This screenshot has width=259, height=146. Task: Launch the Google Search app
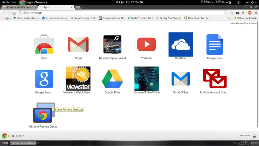click(44, 79)
